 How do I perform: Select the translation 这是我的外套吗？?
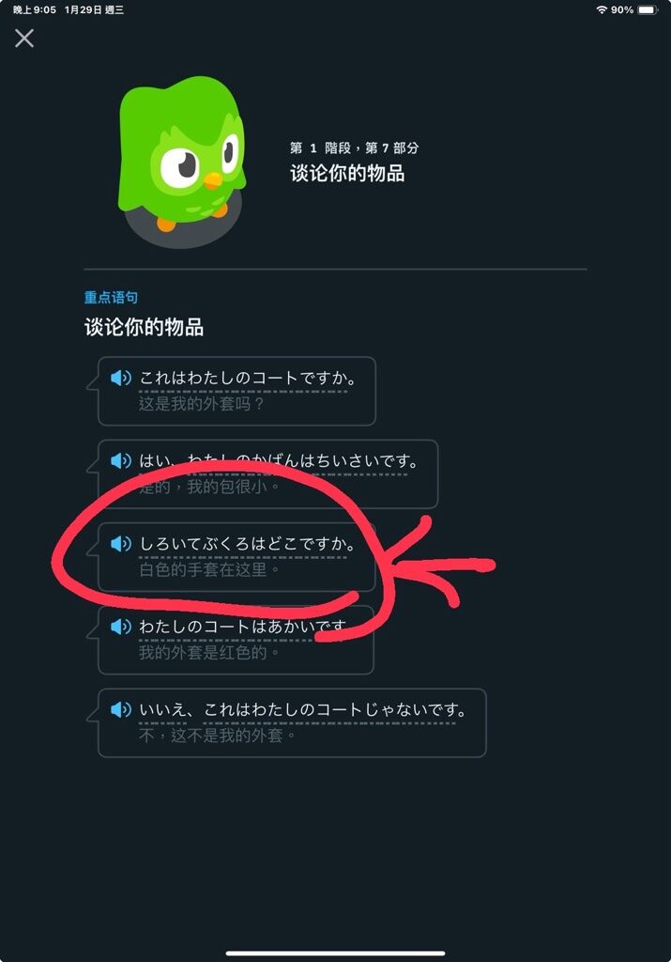201,404
